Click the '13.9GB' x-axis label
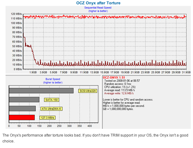The image size is (193, 148). click(x=94, y=72)
